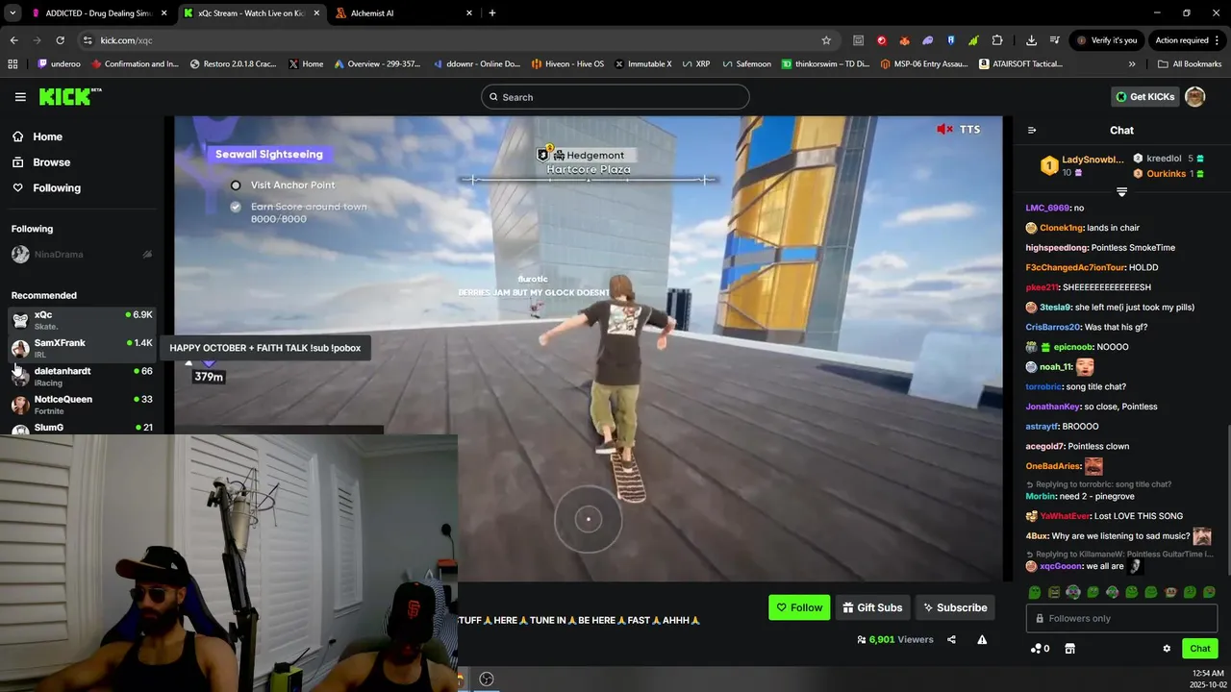Open the Hiveon - Hive OS bookmark
The width and height of the screenshot is (1231, 692).
click(x=567, y=64)
